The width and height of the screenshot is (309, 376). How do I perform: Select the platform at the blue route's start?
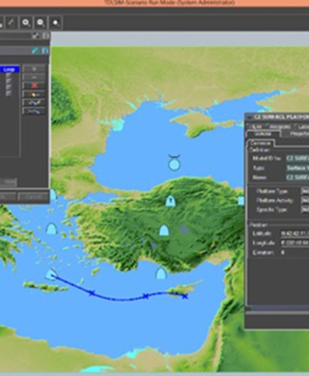tap(51, 275)
